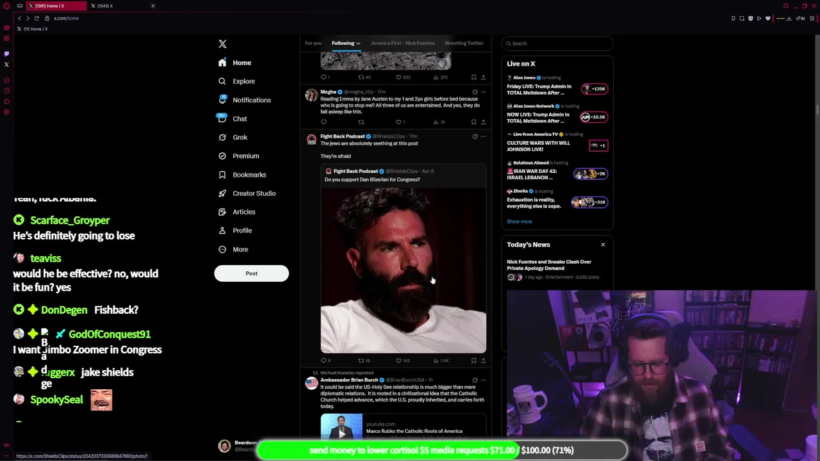This screenshot has height=461, width=820.
Task: Repost the post showing 40 reposts
Action: 364,77
